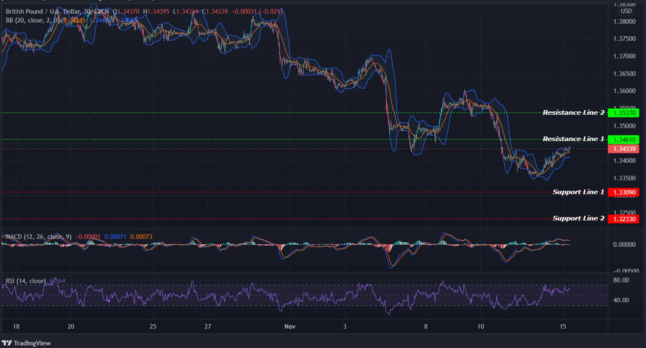Click the green 1.35370 price tag
The image size is (646, 348).
coord(623,113)
